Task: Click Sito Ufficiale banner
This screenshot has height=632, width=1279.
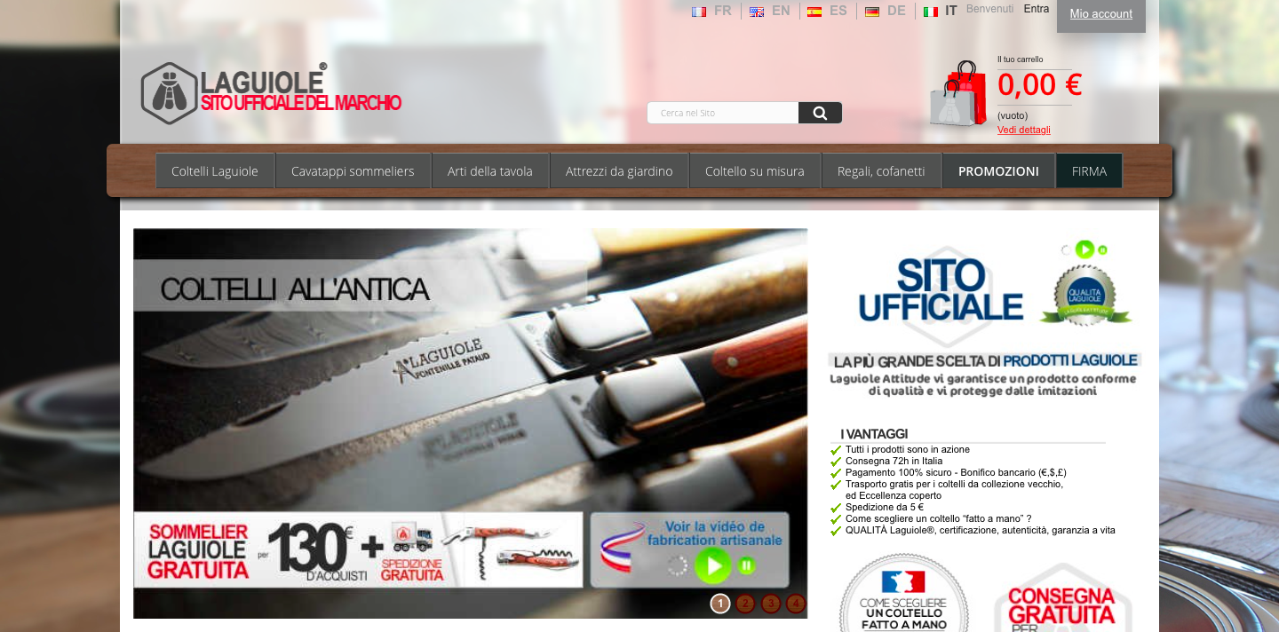Action: tap(941, 290)
